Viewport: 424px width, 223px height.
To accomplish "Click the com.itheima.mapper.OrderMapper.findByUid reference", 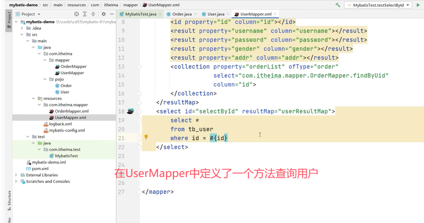I will pyautogui.click(x=315, y=75).
